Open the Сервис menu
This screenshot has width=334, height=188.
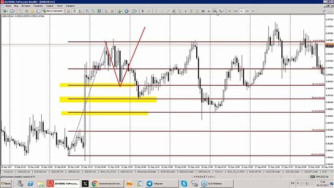pos(50,6)
